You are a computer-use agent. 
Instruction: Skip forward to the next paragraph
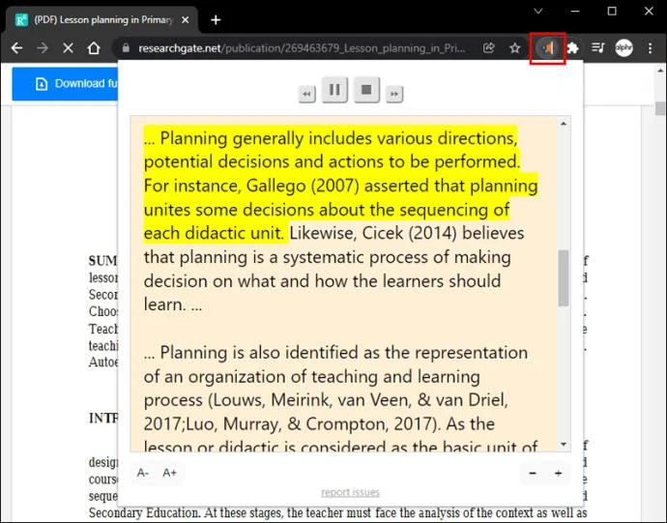click(394, 94)
